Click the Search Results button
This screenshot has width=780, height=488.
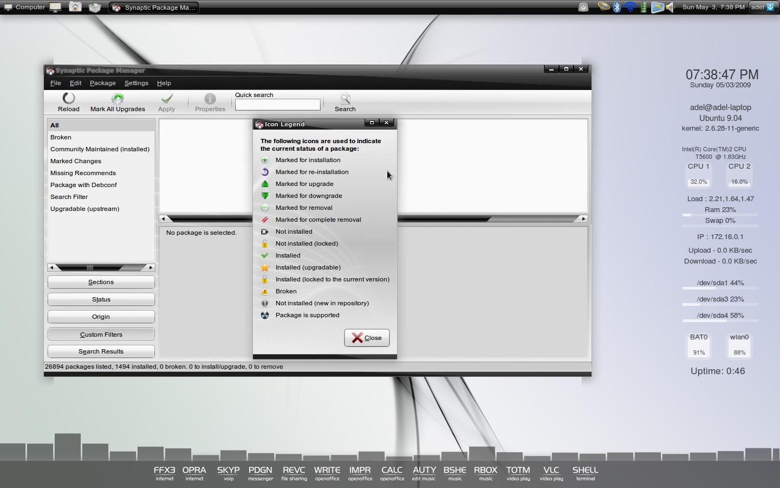tap(101, 351)
